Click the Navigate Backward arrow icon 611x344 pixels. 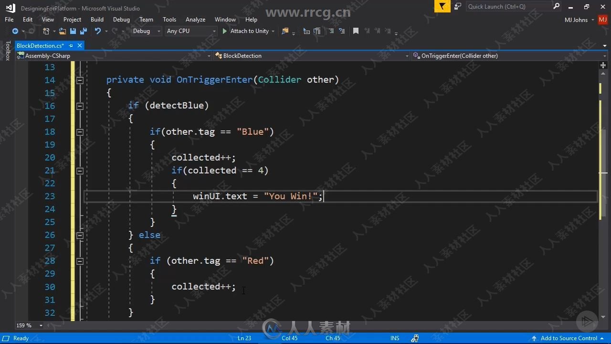click(x=15, y=31)
